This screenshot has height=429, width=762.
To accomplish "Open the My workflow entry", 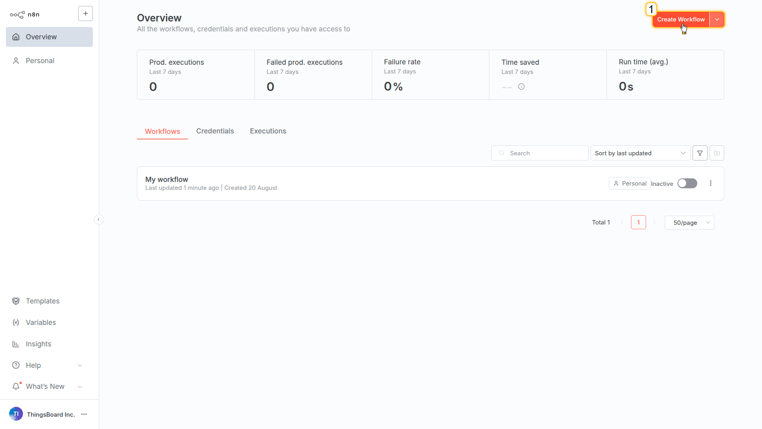I will tap(167, 180).
